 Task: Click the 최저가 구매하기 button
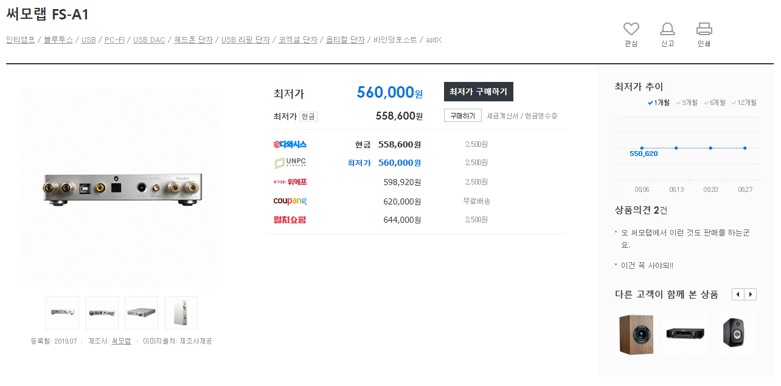(x=479, y=92)
